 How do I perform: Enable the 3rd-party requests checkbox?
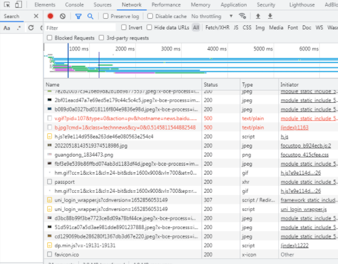[x=102, y=38]
